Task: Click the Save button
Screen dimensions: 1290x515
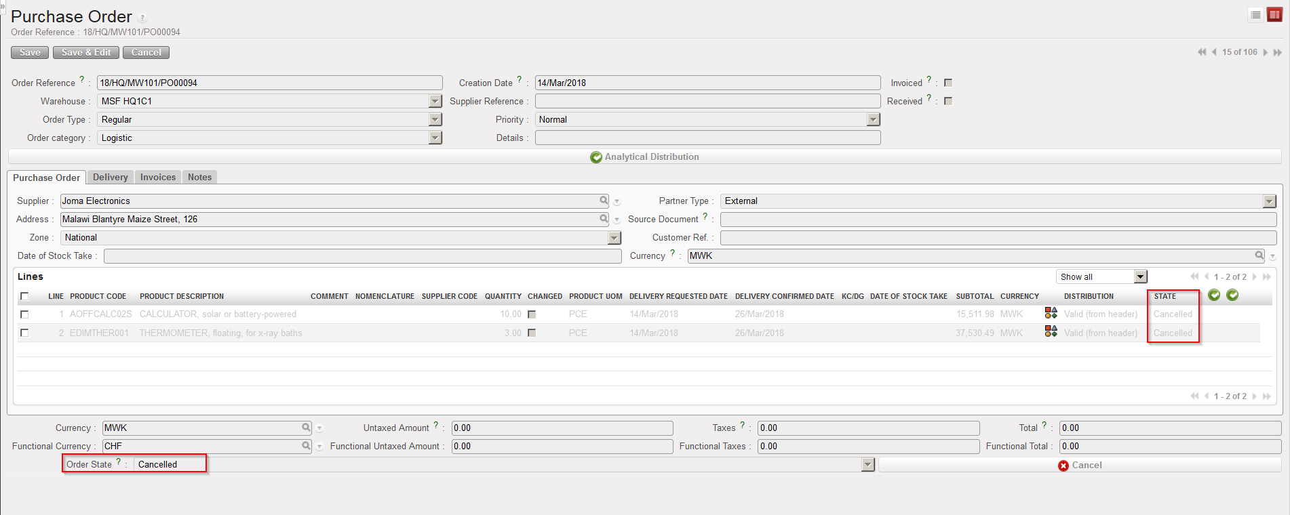Action: coord(30,52)
